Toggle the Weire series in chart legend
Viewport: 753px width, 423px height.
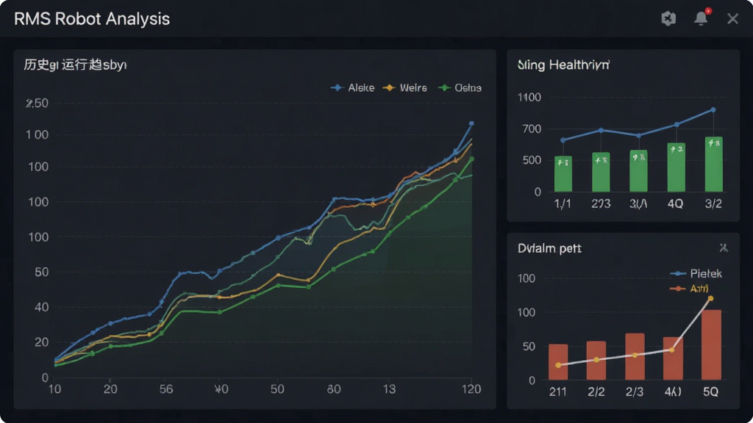(405, 88)
